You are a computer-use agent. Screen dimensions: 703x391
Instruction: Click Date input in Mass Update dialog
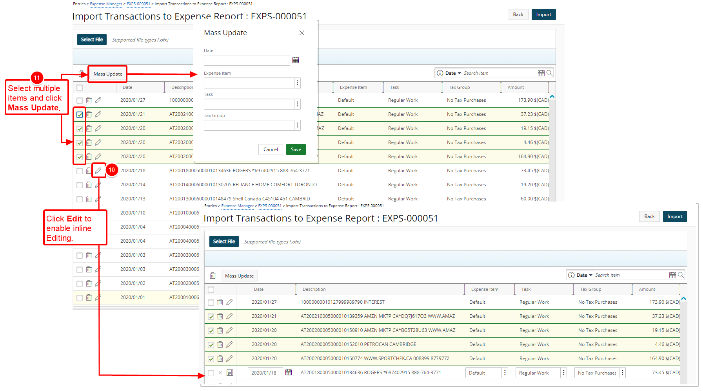click(x=247, y=60)
